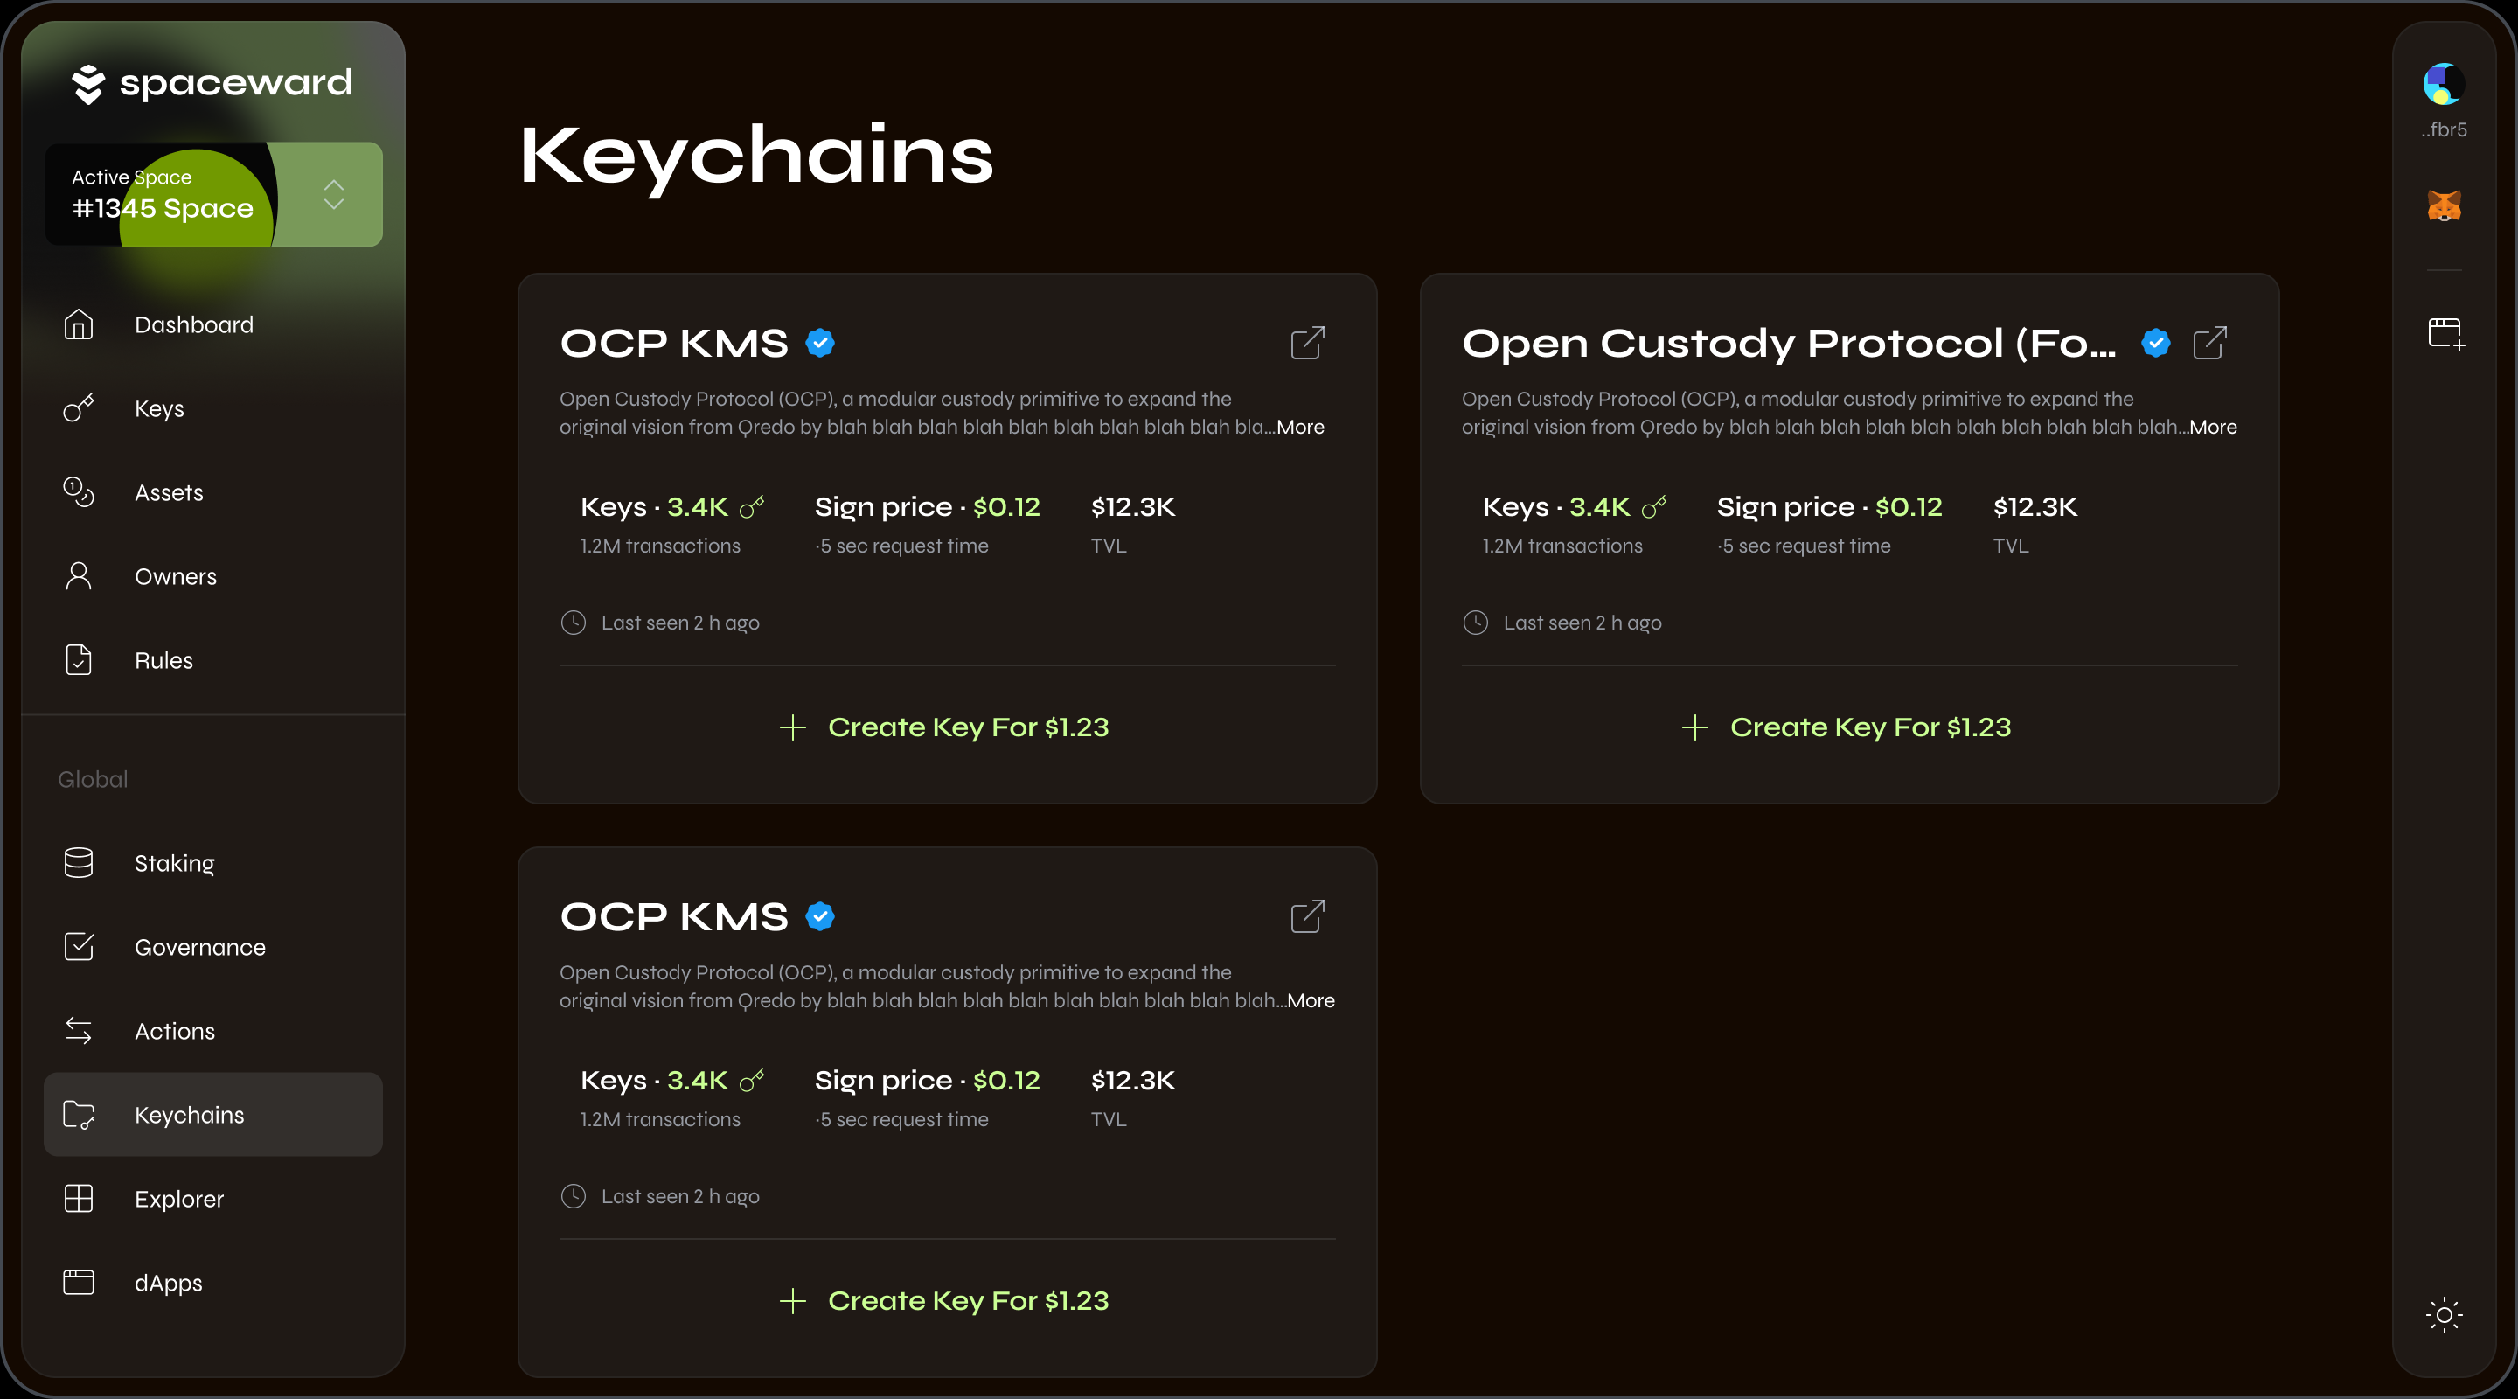
Task: Open the Governance section
Action: (x=78, y=946)
